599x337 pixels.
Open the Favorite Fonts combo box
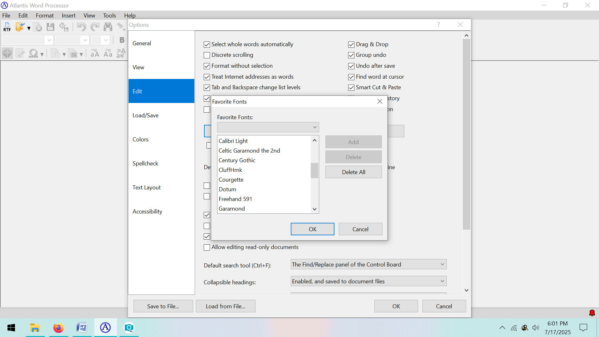pyautogui.click(x=268, y=127)
